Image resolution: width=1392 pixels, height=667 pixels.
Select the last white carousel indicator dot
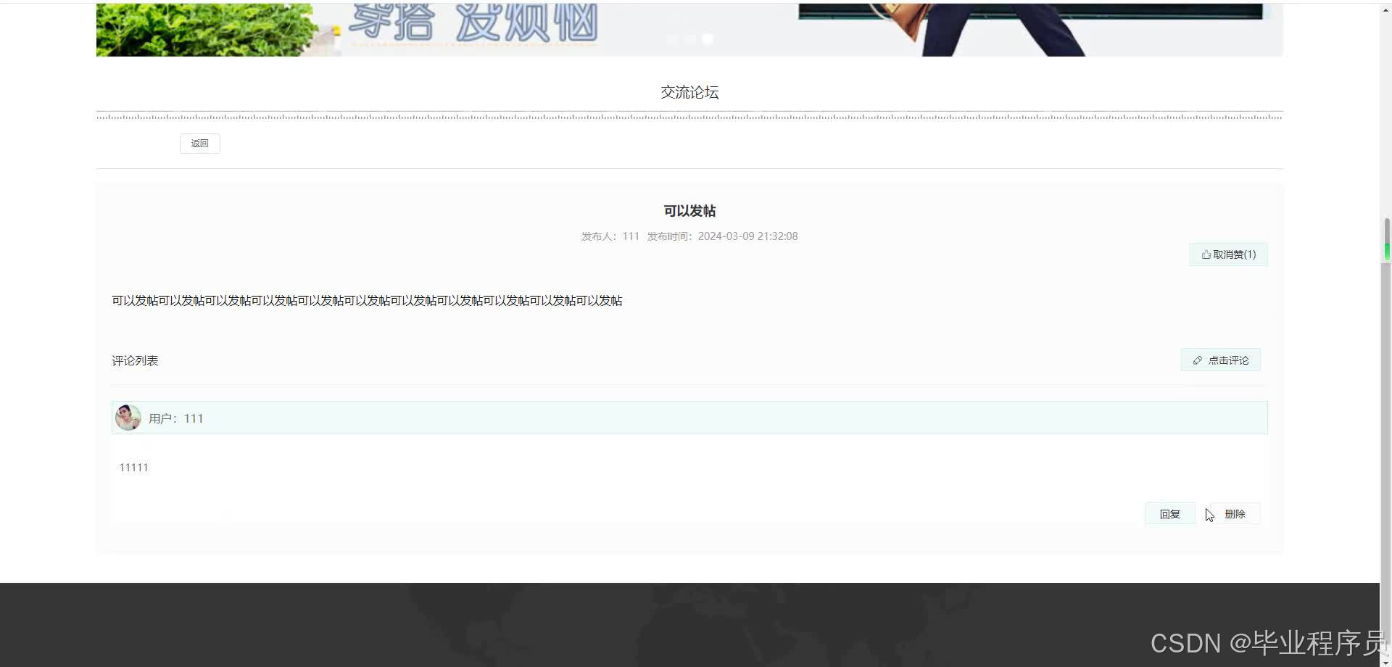[x=708, y=39]
